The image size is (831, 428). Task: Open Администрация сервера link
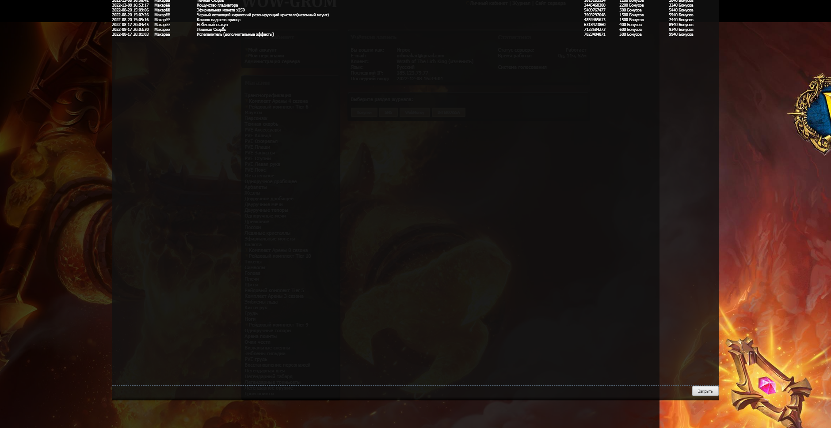pos(272,61)
